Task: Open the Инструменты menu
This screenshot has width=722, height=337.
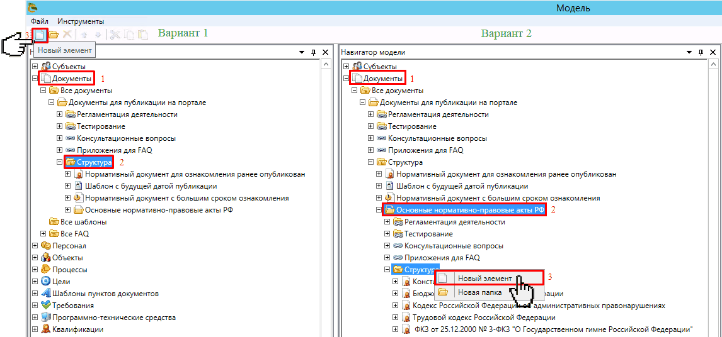Action: tap(81, 21)
